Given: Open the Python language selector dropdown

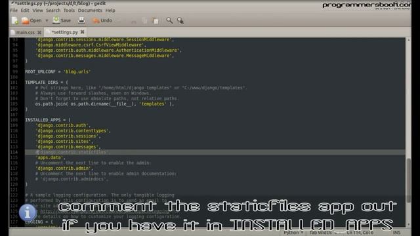Looking at the screenshot, I should [293, 233].
